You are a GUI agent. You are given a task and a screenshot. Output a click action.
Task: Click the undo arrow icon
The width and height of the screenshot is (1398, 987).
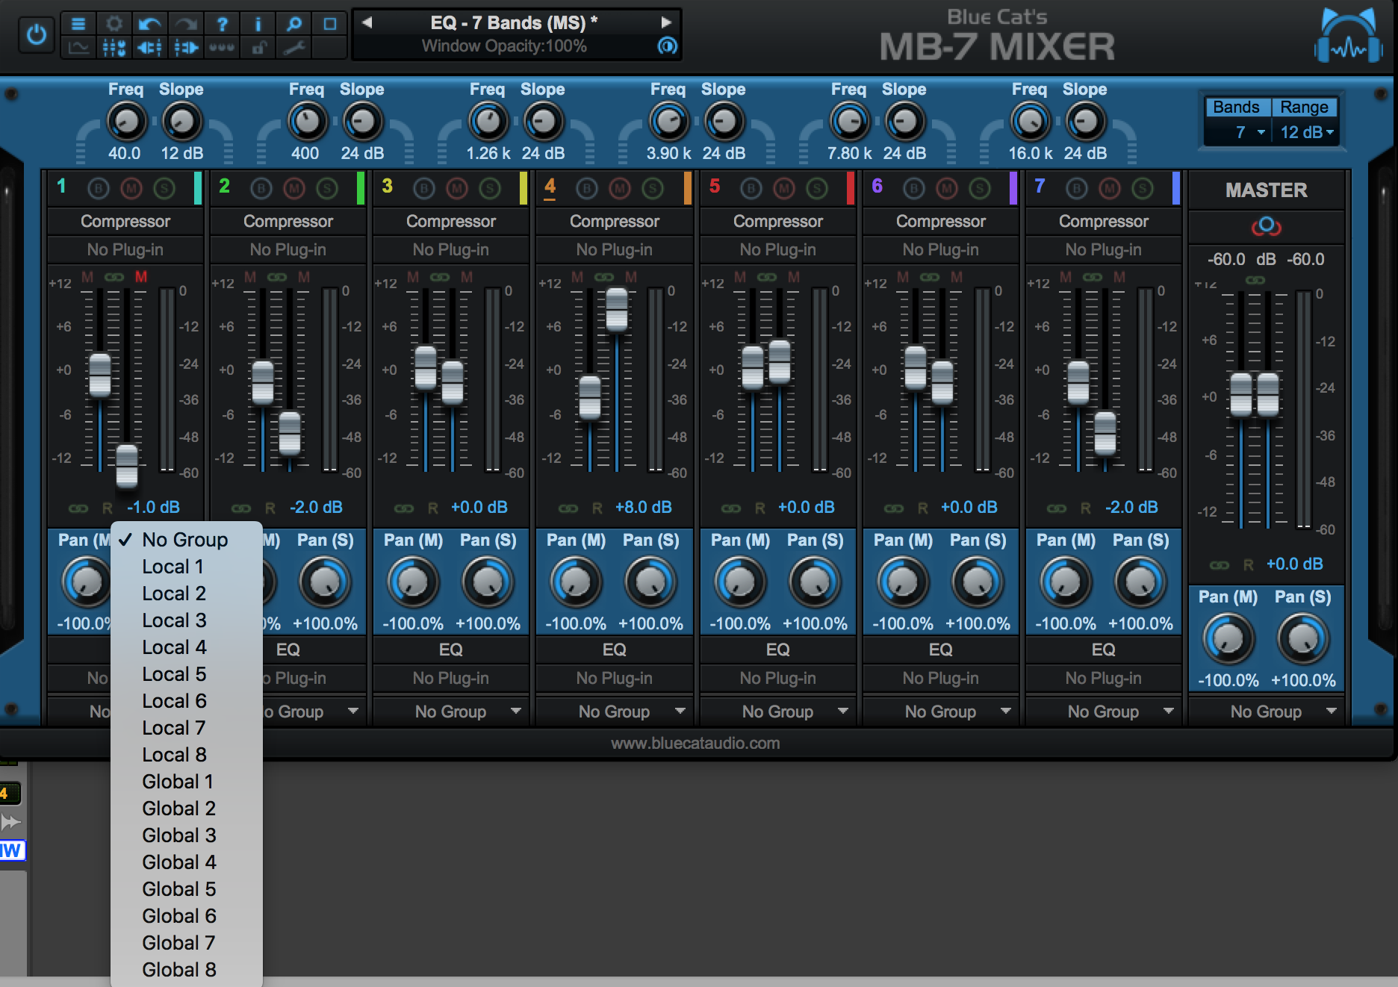click(x=149, y=24)
